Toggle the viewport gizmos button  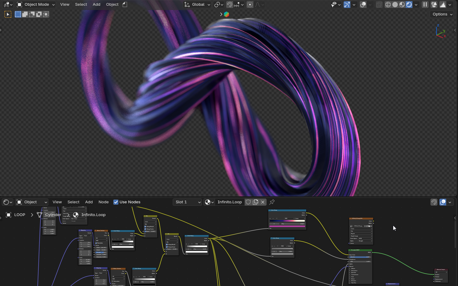347,5
